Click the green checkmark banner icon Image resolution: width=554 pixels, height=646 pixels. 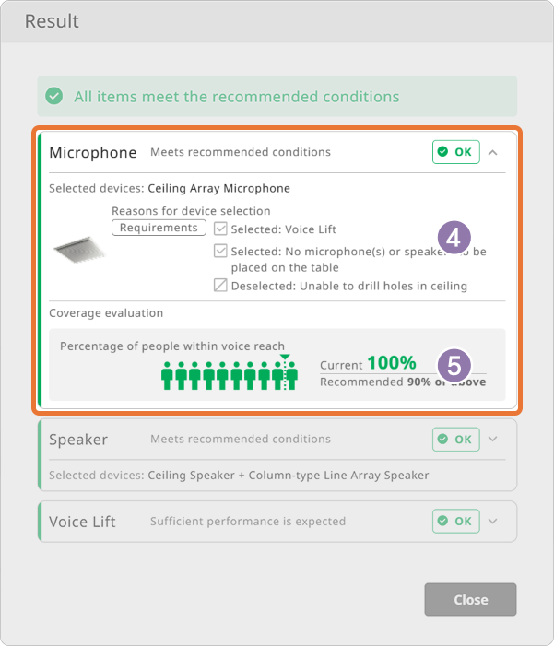(54, 96)
